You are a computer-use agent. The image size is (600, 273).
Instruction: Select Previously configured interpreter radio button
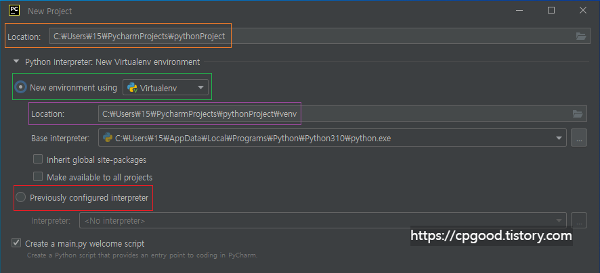[x=20, y=197]
